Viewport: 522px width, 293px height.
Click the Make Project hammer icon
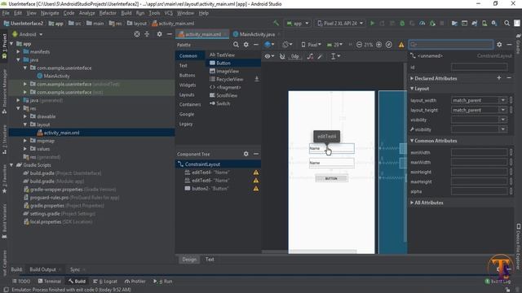pos(276,23)
